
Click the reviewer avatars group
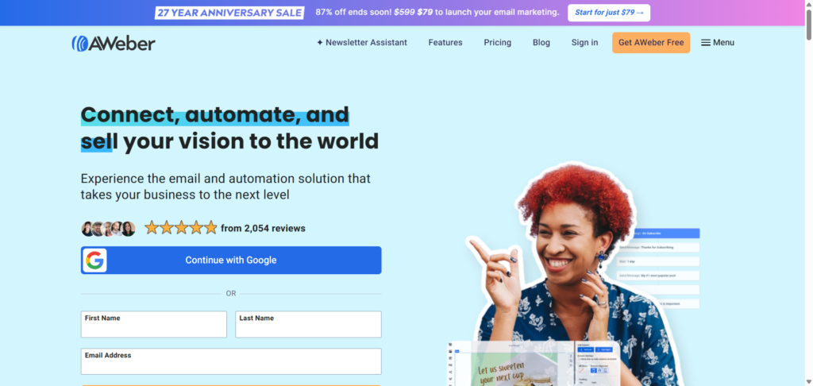108,228
